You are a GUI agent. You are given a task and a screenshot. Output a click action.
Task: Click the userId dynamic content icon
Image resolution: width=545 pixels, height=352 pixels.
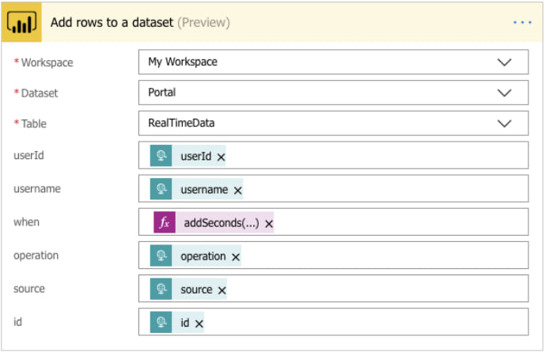[x=161, y=157]
